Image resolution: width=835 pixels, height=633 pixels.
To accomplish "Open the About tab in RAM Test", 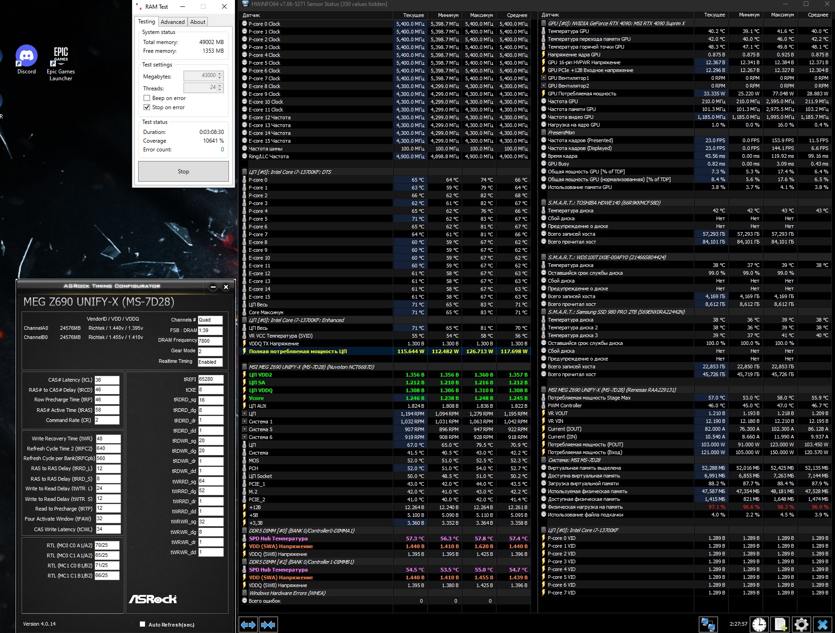I will (x=198, y=22).
